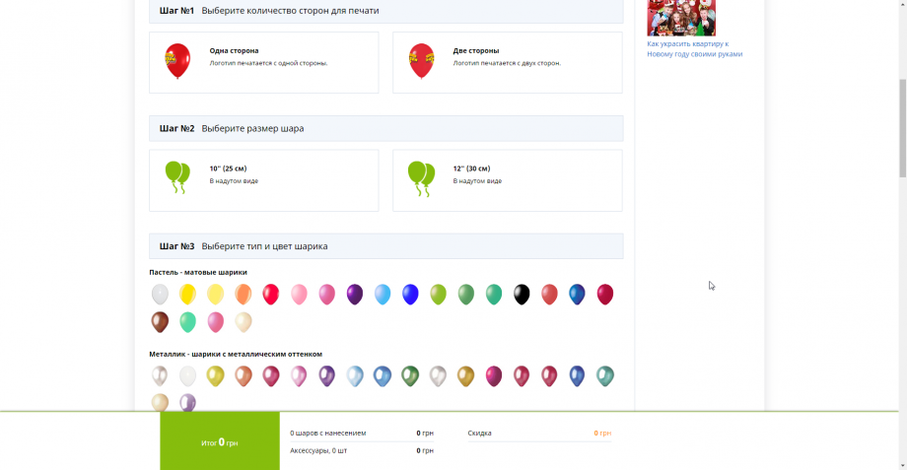Screen dimensions: 907x470
Task: Pick the dark purple pastel balloon
Action: click(355, 294)
